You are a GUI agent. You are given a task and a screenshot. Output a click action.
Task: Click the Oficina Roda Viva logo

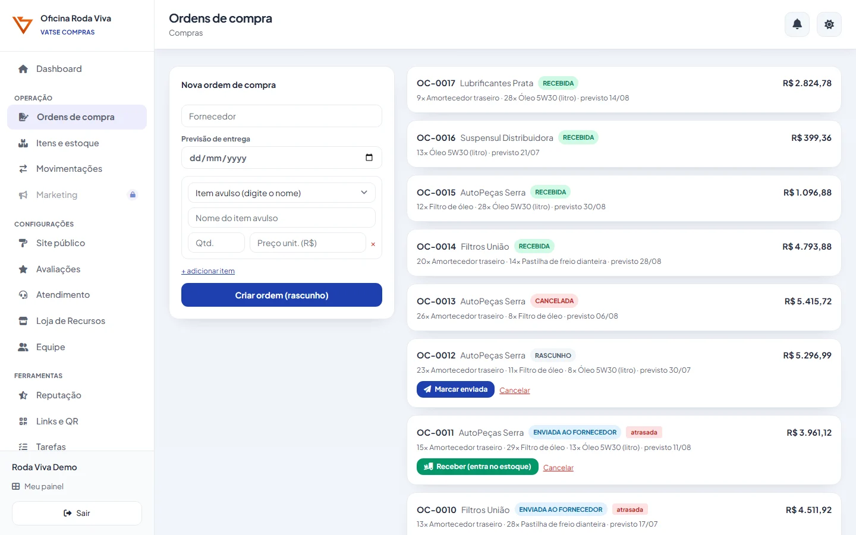(x=23, y=25)
